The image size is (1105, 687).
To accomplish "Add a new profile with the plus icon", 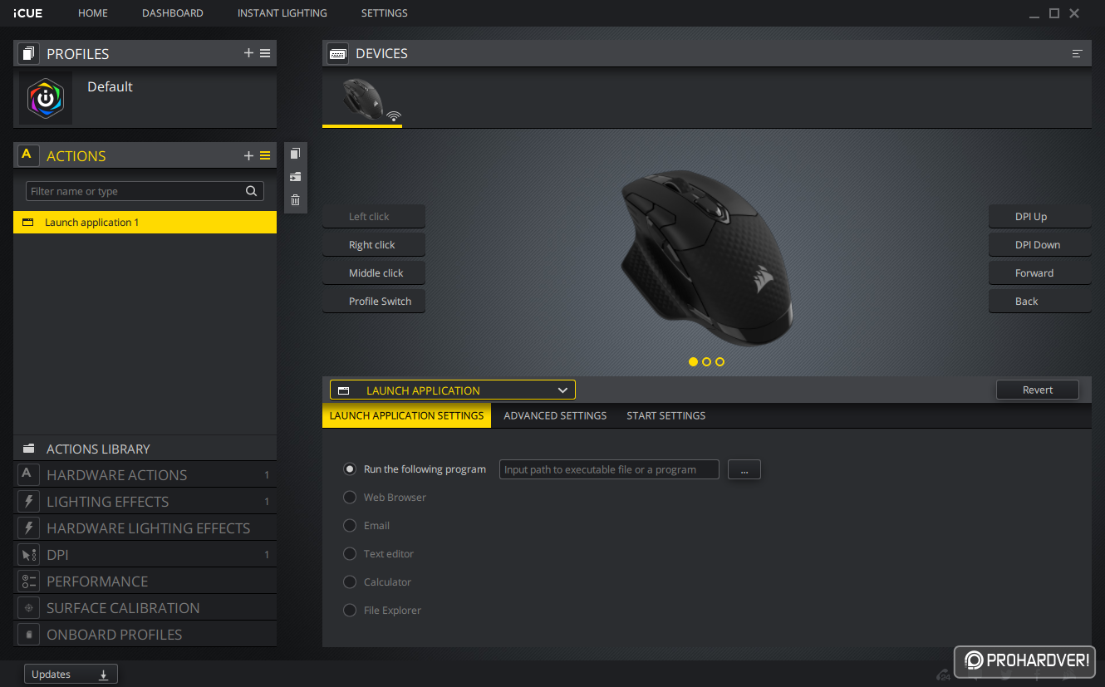I will [248, 53].
